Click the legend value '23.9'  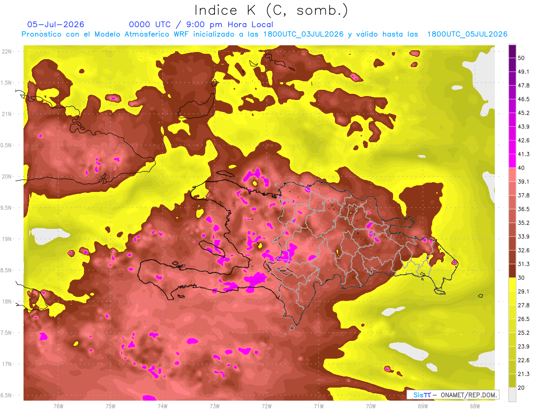[523, 347]
